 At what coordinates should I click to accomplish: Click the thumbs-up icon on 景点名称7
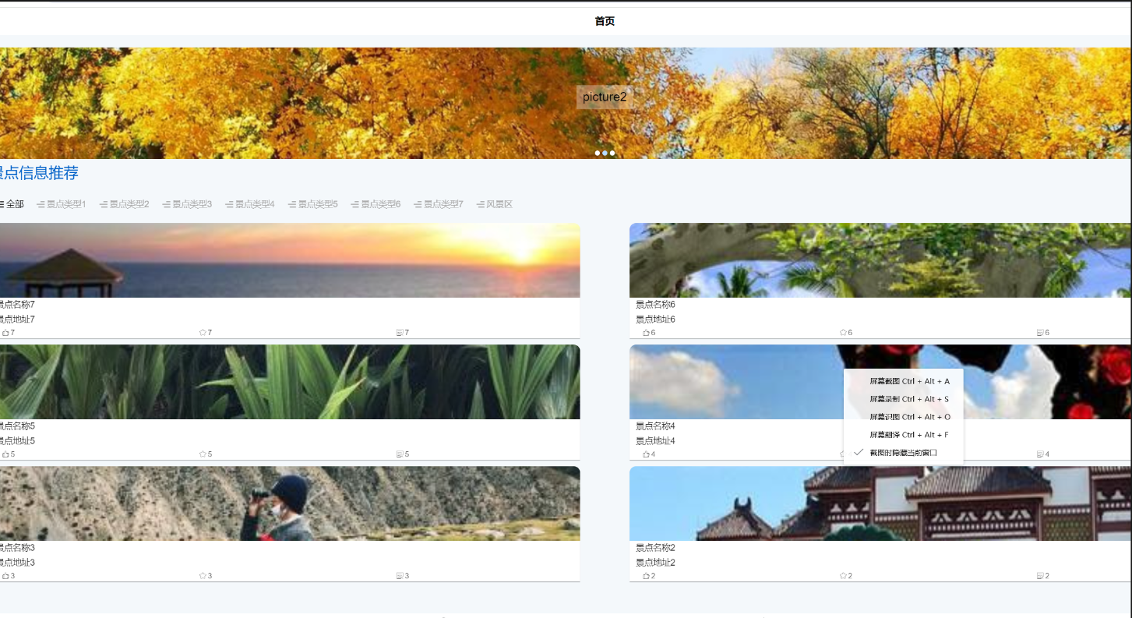[5, 333]
